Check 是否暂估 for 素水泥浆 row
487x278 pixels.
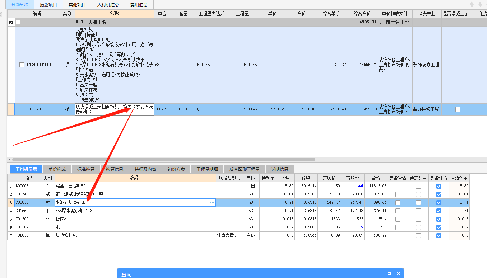coord(398,194)
